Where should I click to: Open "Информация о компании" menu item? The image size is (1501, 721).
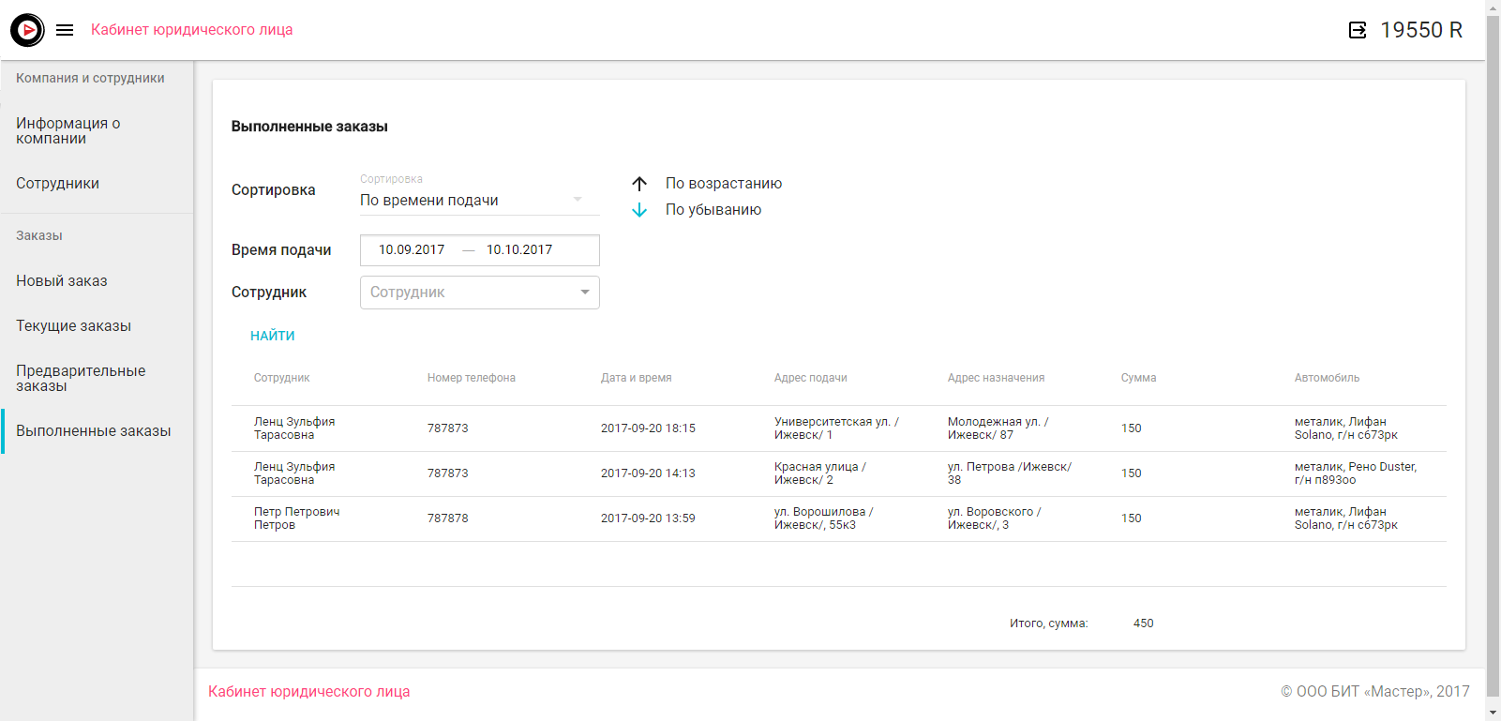68,131
